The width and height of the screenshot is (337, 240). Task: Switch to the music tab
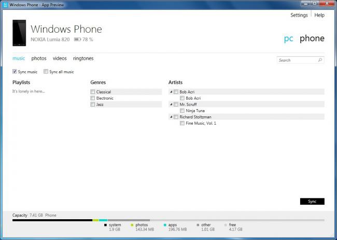click(x=19, y=58)
